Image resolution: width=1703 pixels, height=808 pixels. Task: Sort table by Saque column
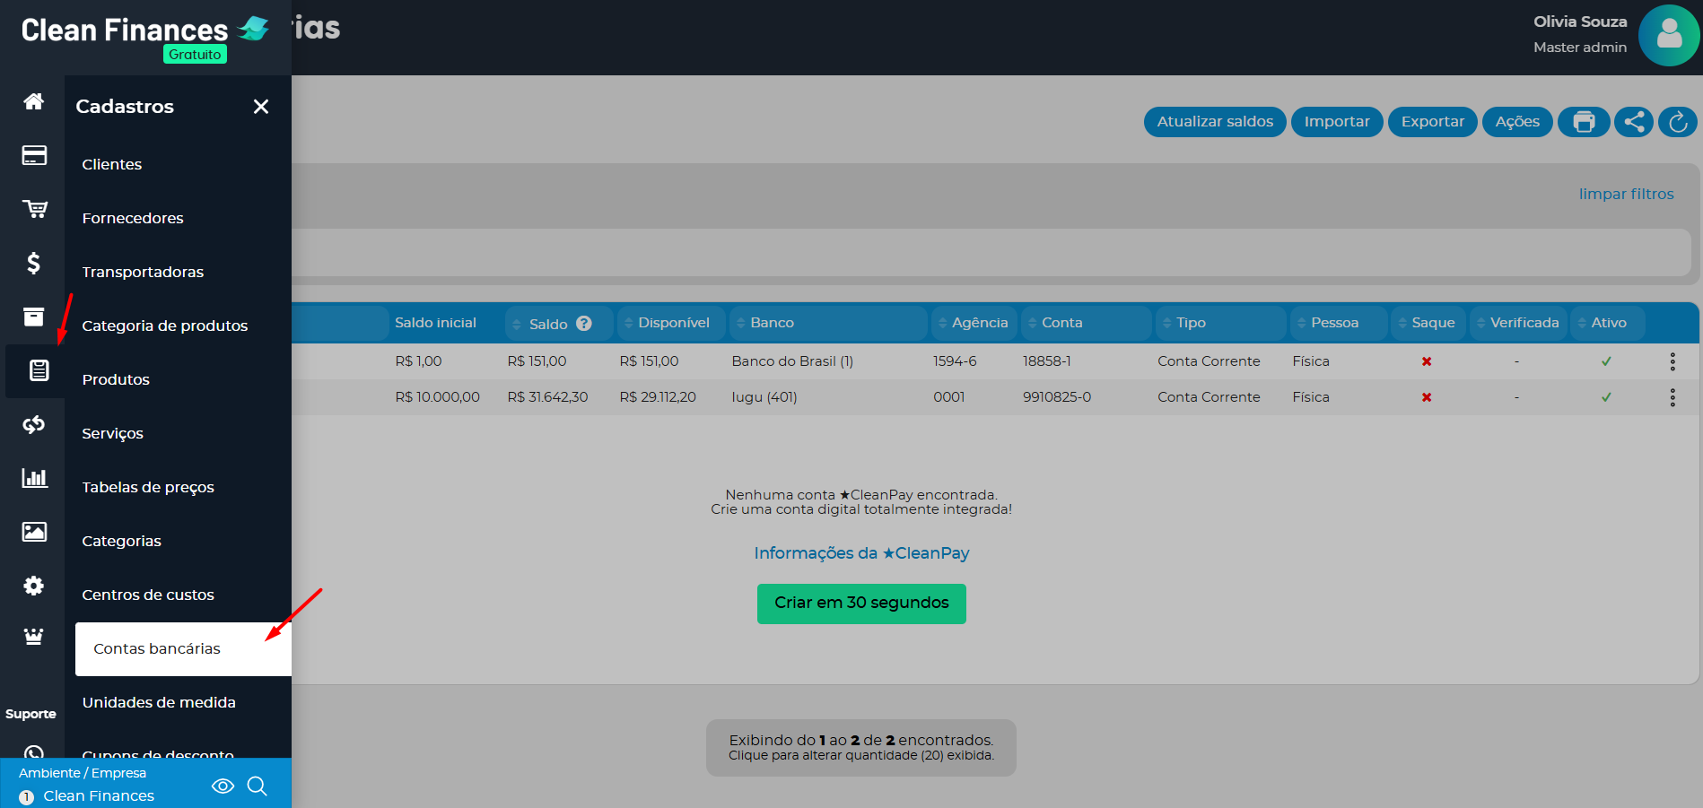coord(1428,323)
